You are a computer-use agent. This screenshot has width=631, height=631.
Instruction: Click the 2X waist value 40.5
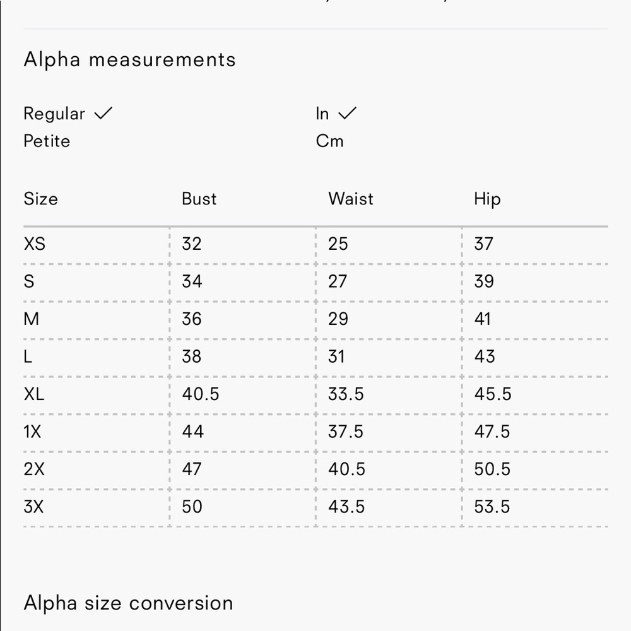pyautogui.click(x=346, y=469)
